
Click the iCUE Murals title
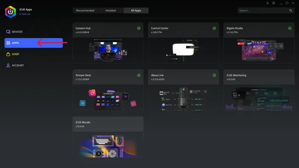83,122
